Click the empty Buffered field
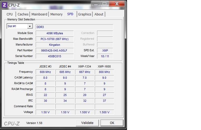This screenshot has width=201, height=130. tap(105, 45)
